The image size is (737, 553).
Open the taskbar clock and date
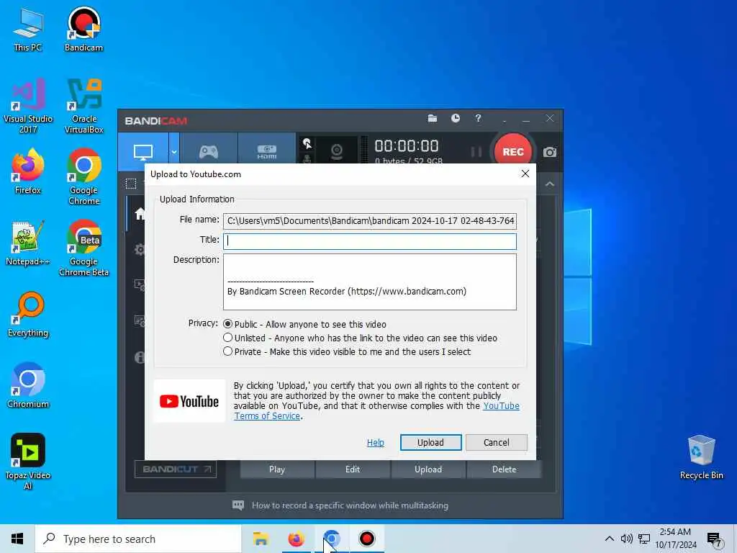tap(675, 539)
